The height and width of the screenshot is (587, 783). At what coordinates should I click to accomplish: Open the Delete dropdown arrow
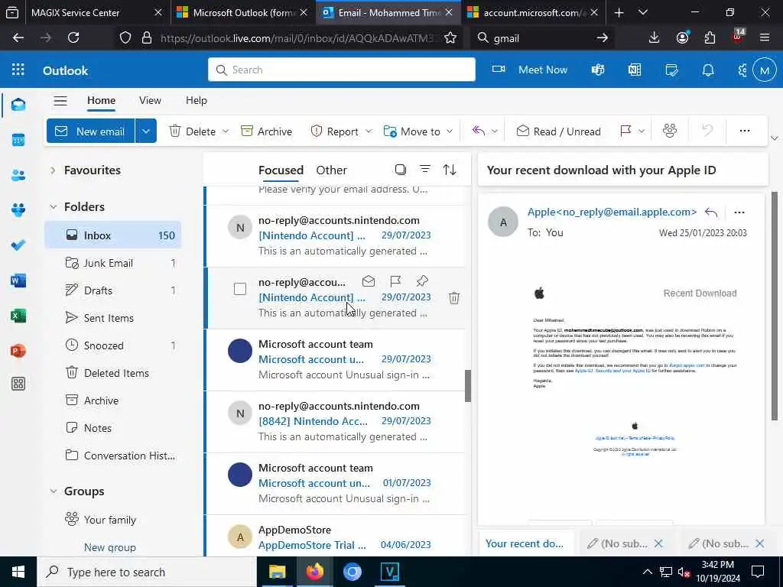(x=226, y=131)
